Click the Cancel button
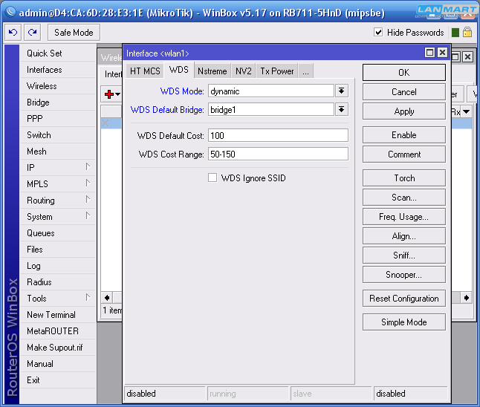The width and height of the screenshot is (480, 407). pyautogui.click(x=403, y=92)
